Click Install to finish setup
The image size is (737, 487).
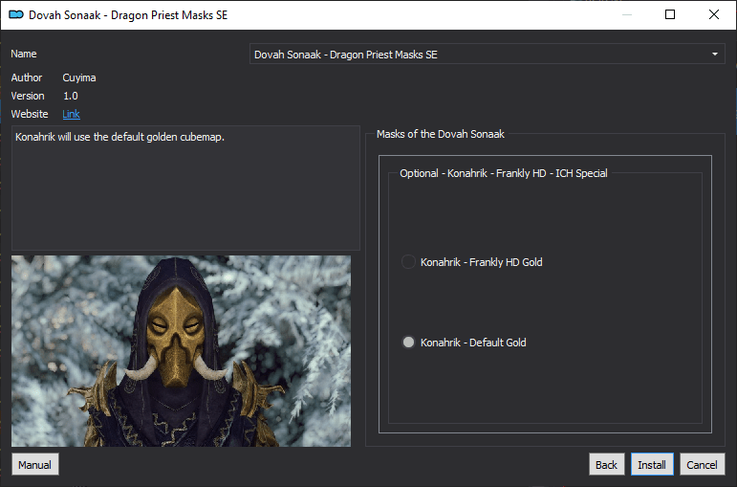[652, 464]
